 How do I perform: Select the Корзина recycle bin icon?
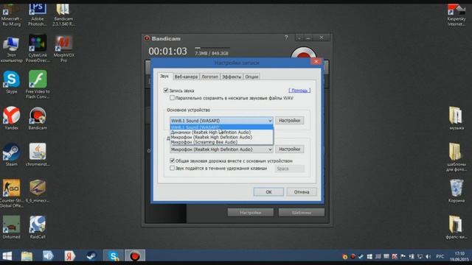tap(457, 191)
